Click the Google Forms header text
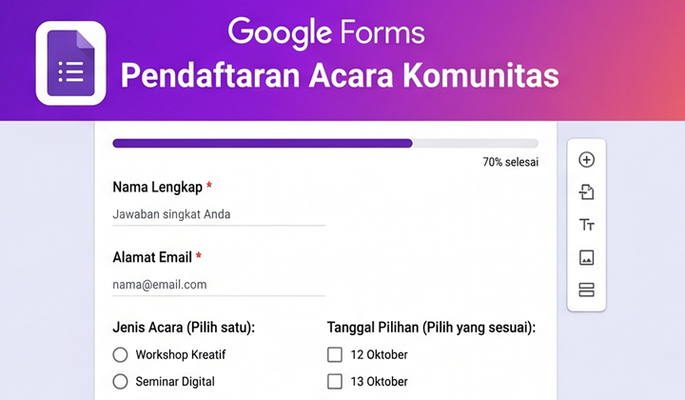This screenshot has width=685, height=400. point(325,32)
